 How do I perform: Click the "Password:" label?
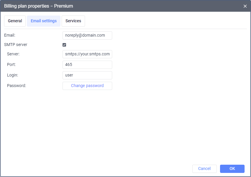coord(17,86)
